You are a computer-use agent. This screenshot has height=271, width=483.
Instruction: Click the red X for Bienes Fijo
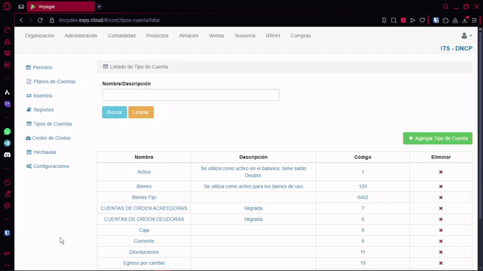coord(441,198)
